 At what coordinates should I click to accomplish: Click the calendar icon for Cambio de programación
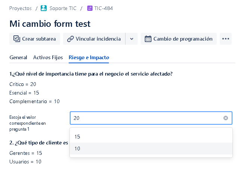(148, 39)
